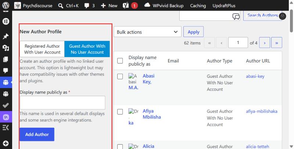Click the Search Authors button
This screenshot has height=149, width=294.
pyautogui.click(x=262, y=15)
